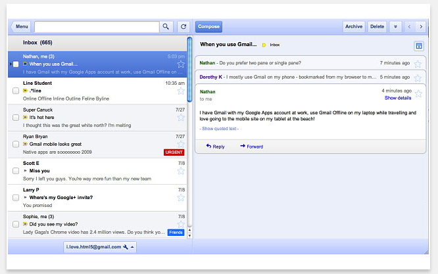
Task: Open the more actions double-chevron dropdown
Action: tap(395, 27)
